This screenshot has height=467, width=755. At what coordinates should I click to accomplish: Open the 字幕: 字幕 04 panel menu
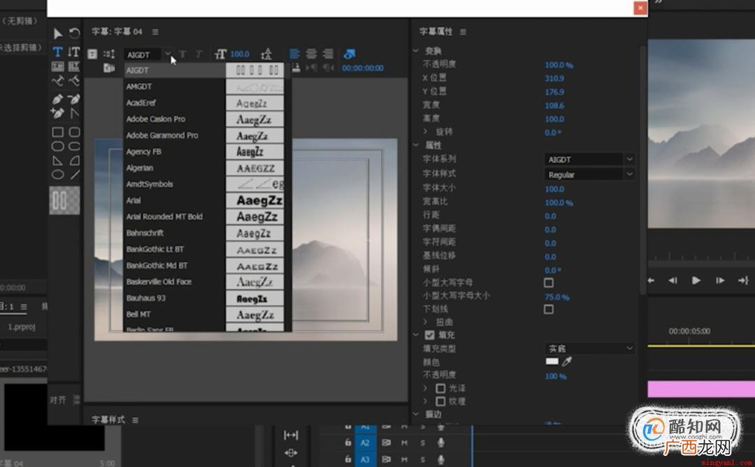(x=155, y=31)
